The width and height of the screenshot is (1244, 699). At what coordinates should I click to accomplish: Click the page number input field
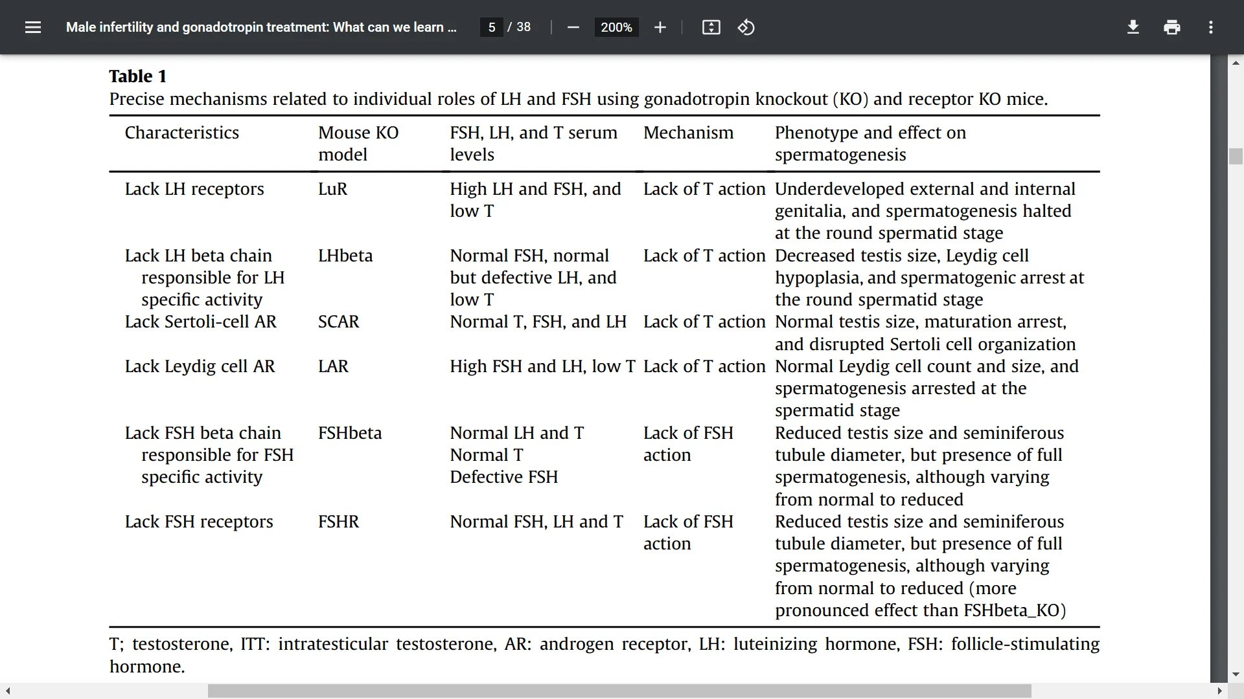coord(492,27)
